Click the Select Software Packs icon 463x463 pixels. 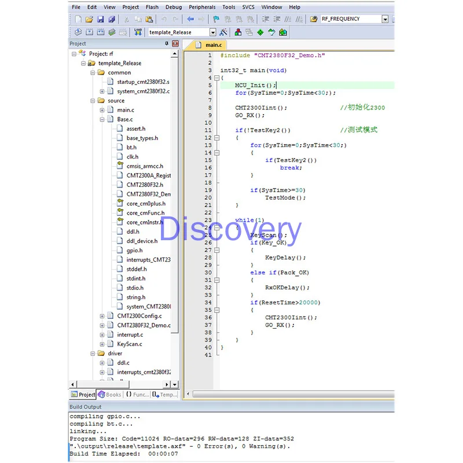pos(271,32)
